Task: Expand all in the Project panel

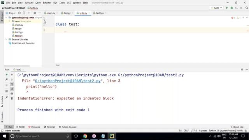Action: 24,13
